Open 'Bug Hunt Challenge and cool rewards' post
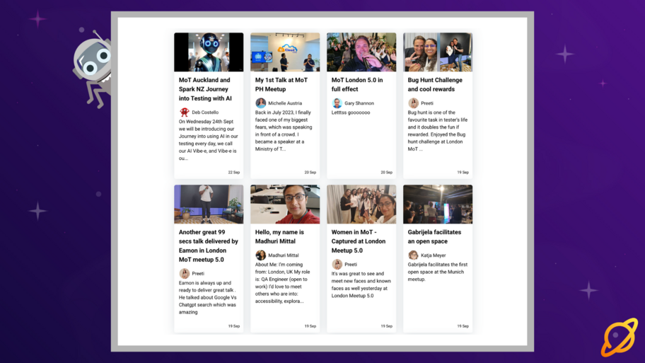This screenshot has height=363, width=645. (x=435, y=85)
